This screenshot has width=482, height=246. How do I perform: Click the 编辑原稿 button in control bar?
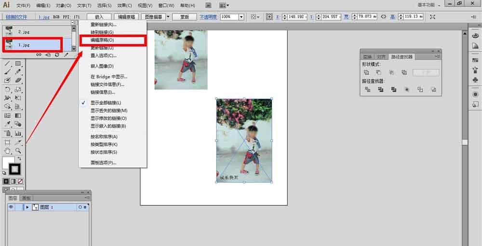126,17
